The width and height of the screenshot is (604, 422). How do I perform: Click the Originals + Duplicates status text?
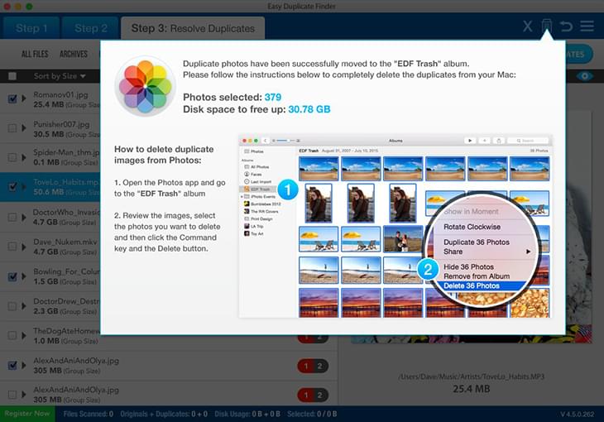coord(164,414)
